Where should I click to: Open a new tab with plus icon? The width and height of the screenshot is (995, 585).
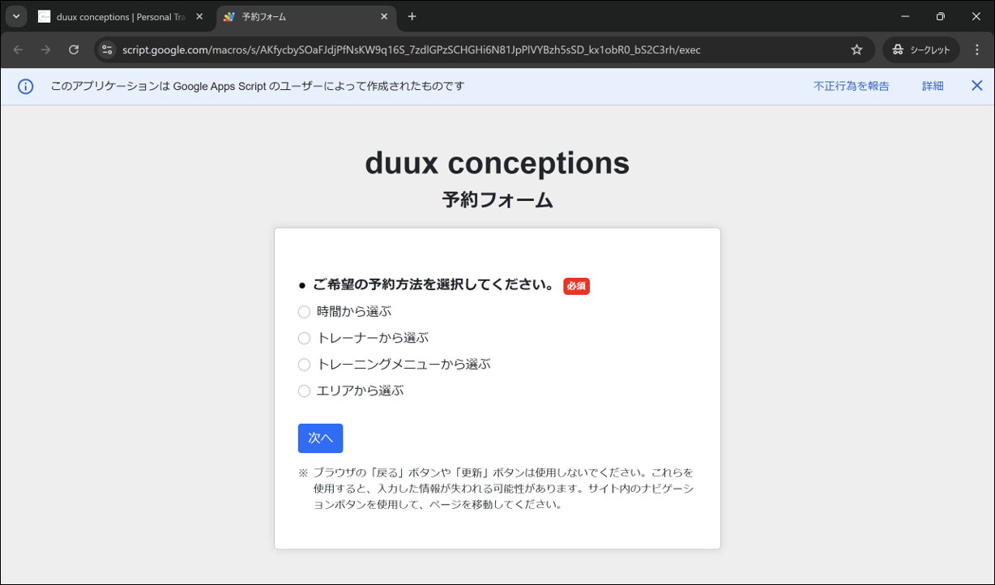click(x=412, y=17)
